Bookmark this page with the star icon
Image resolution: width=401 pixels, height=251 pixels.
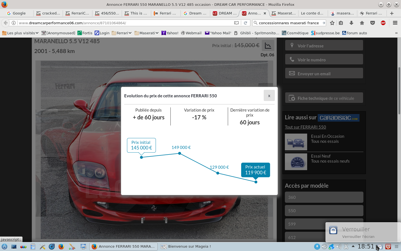pos(332,23)
